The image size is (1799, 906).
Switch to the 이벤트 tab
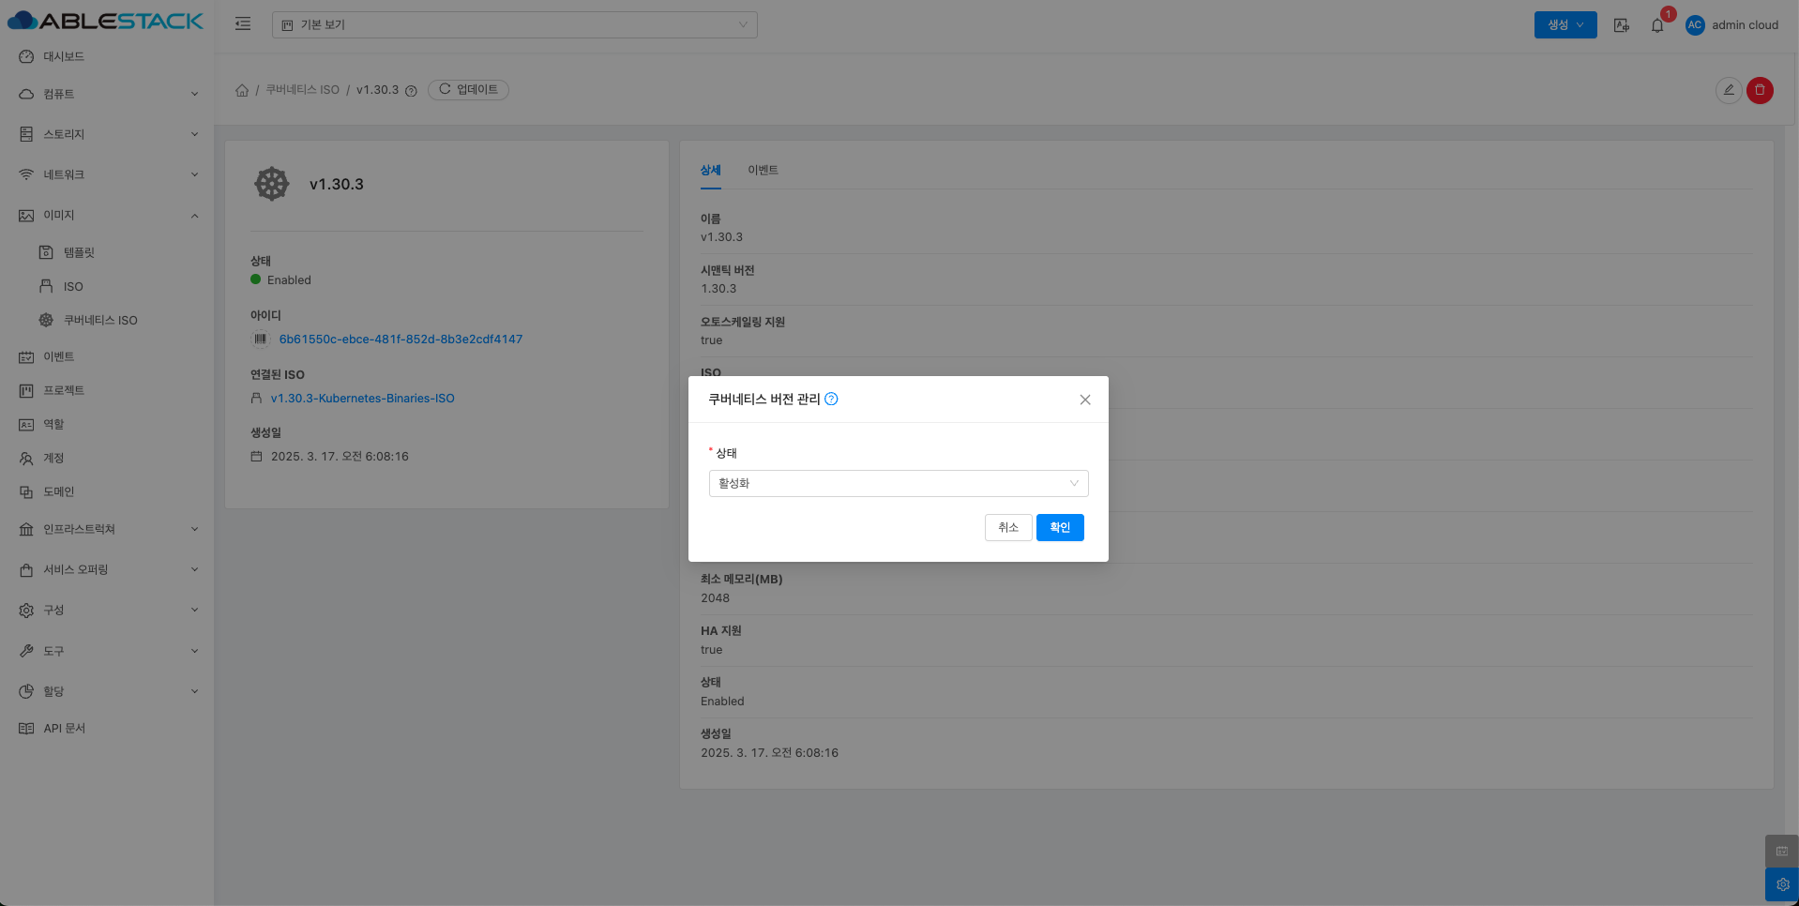[763, 170]
